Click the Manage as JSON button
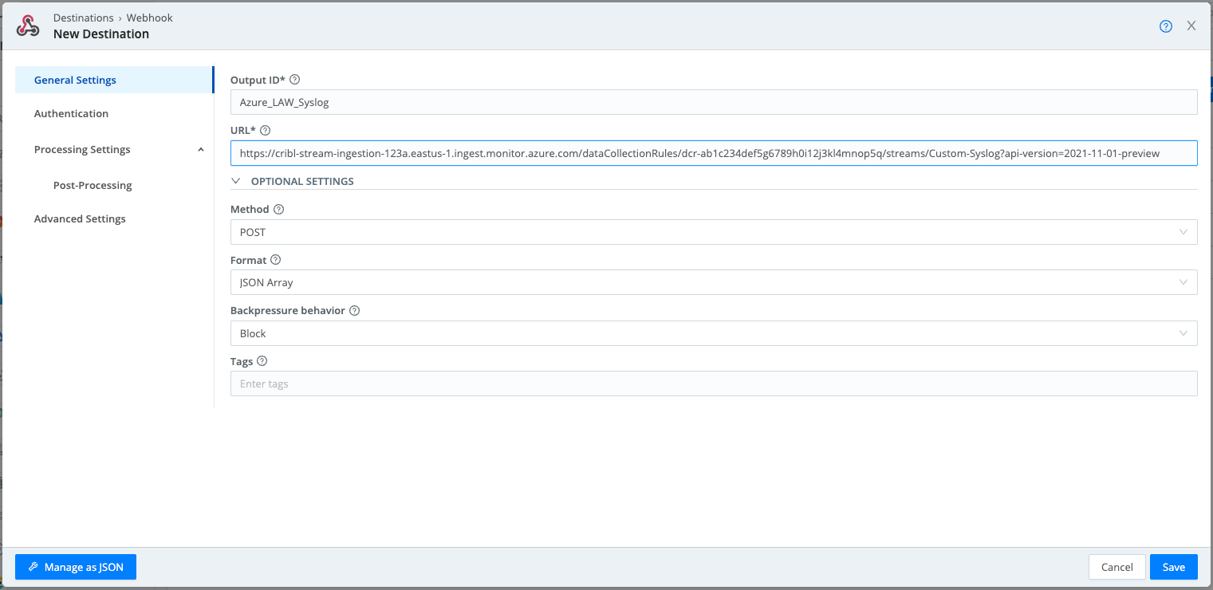Screen dimensions: 1213x590 point(75,566)
